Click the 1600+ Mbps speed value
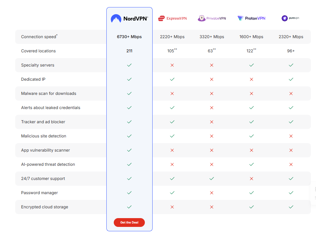The image size is (316, 235). [251, 37]
